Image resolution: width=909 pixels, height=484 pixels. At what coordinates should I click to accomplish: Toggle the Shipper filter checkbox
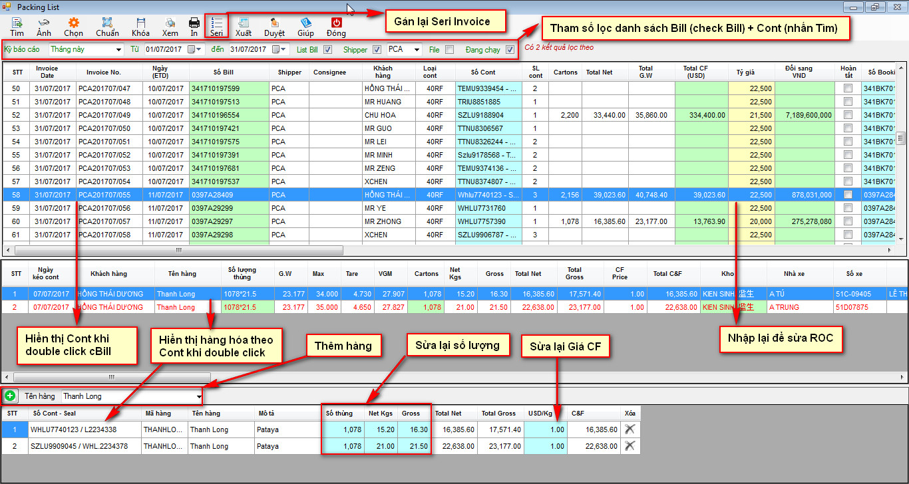tap(377, 50)
